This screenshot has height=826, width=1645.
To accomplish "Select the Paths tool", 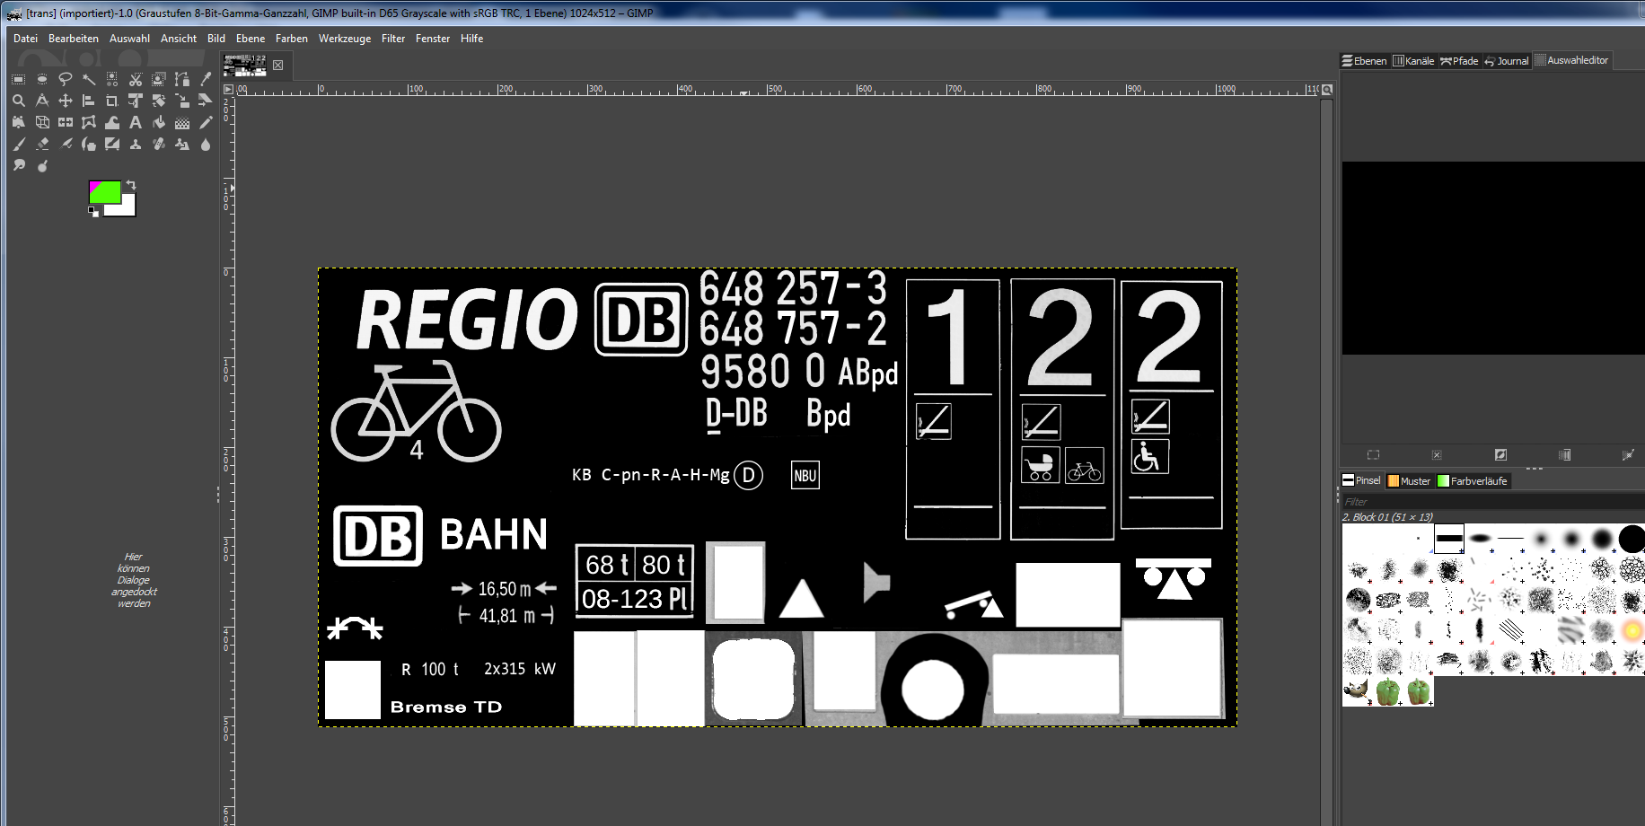I will click(x=181, y=79).
